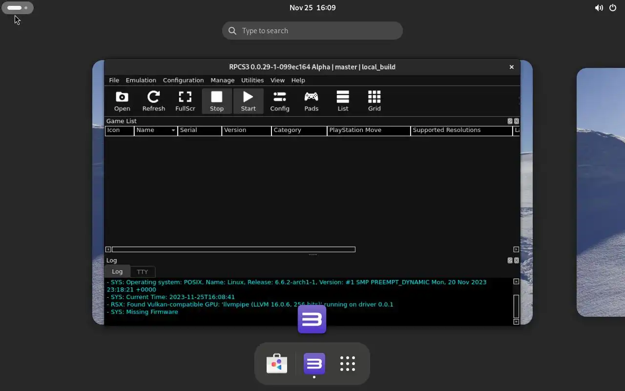
Task: Show Applications grid in dock
Action: 348,364
